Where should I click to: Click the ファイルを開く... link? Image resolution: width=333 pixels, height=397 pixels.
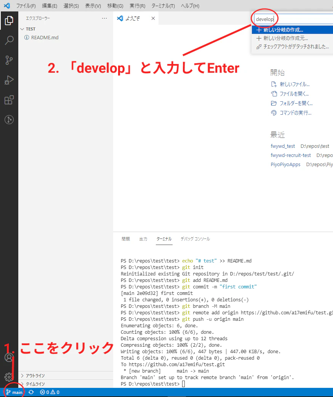[x=290, y=94]
